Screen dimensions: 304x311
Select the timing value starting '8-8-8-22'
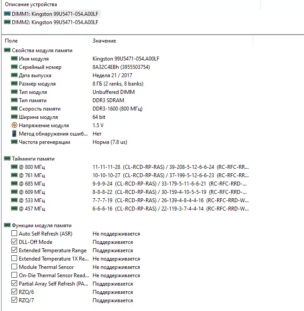(x=170, y=192)
